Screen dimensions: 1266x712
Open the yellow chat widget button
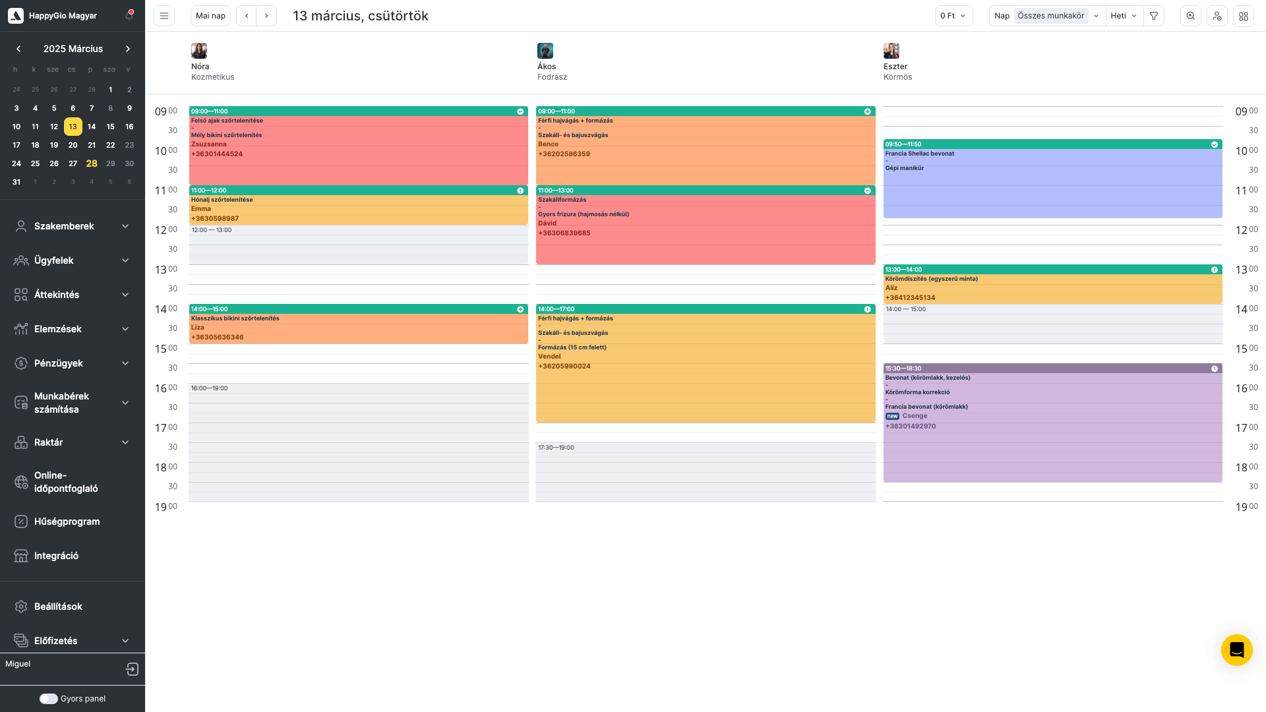[1236, 650]
